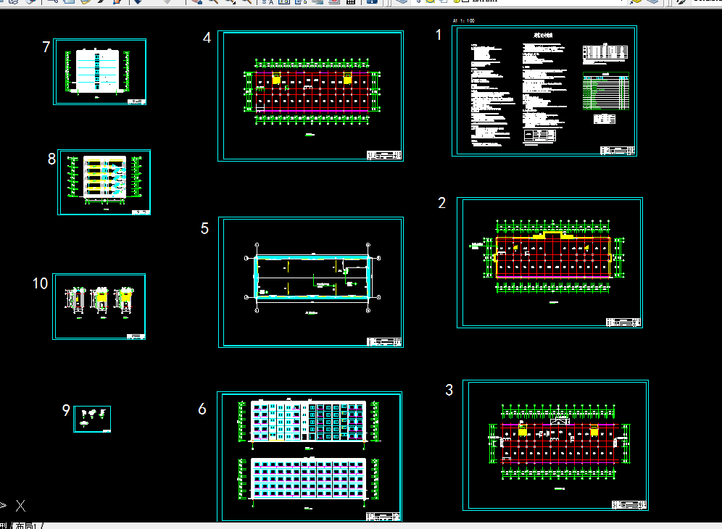Select the small detail sheet numbered 9
The image size is (722, 529).
[92, 419]
